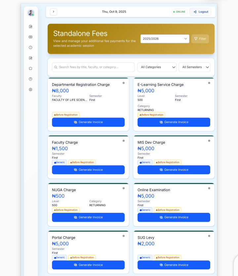
Task: Open the All Categories dropdown
Action: click(157, 67)
